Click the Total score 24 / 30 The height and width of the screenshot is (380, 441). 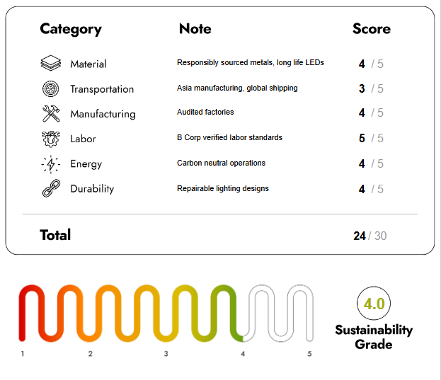tap(370, 236)
